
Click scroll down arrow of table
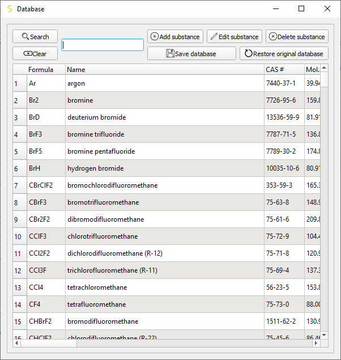tap(324, 335)
